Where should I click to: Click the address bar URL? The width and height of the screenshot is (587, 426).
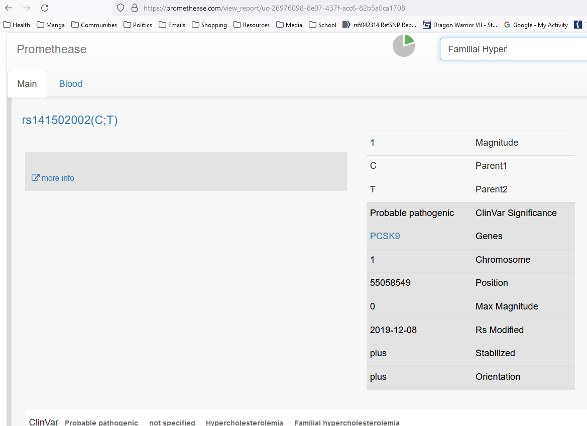coord(274,8)
